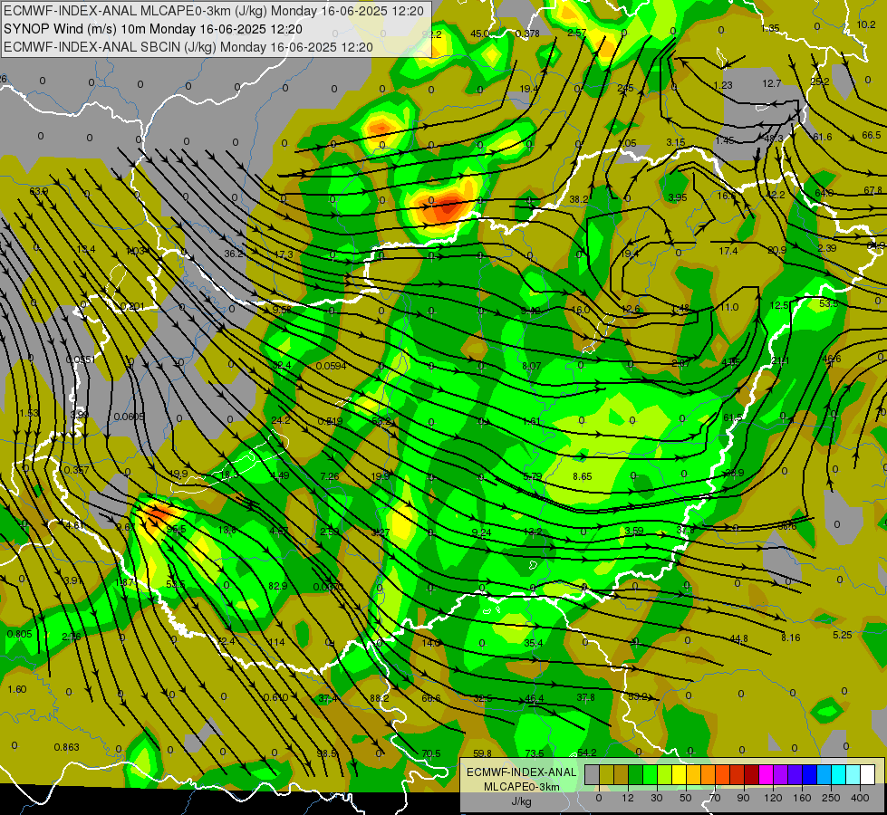
Task: Choose the dark red legend swatch
Action: click(752, 774)
